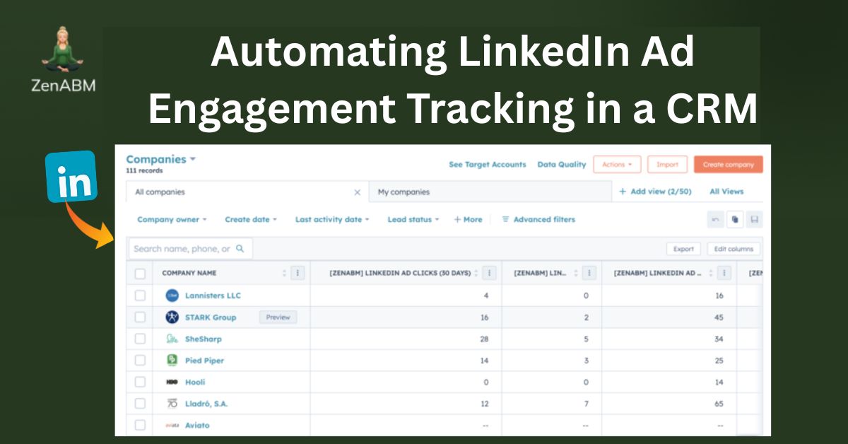Check the Pied Piper row checkbox
The height and width of the screenshot is (444, 848).
(140, 361)
